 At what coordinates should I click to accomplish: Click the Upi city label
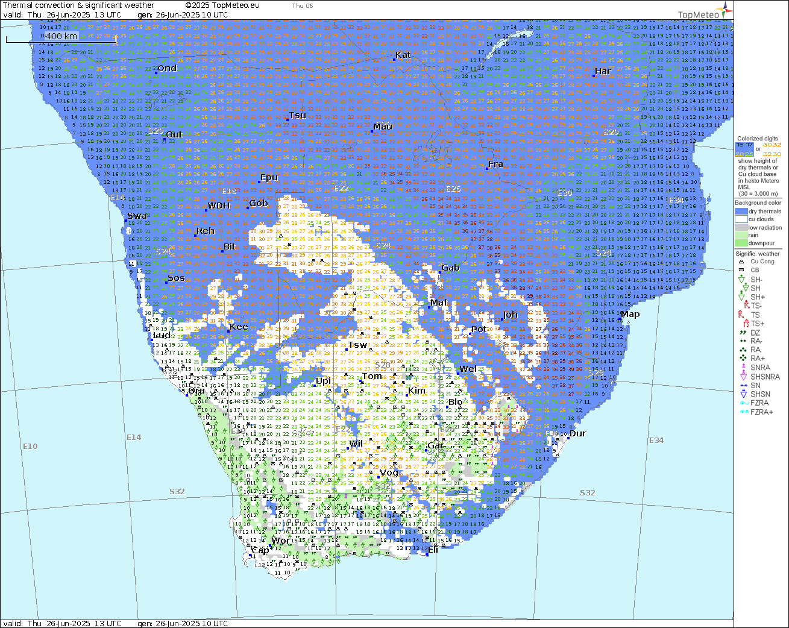tap(323, 382)
